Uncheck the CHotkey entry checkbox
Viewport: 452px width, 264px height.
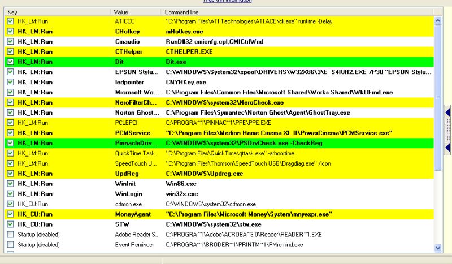pos(10,31)
